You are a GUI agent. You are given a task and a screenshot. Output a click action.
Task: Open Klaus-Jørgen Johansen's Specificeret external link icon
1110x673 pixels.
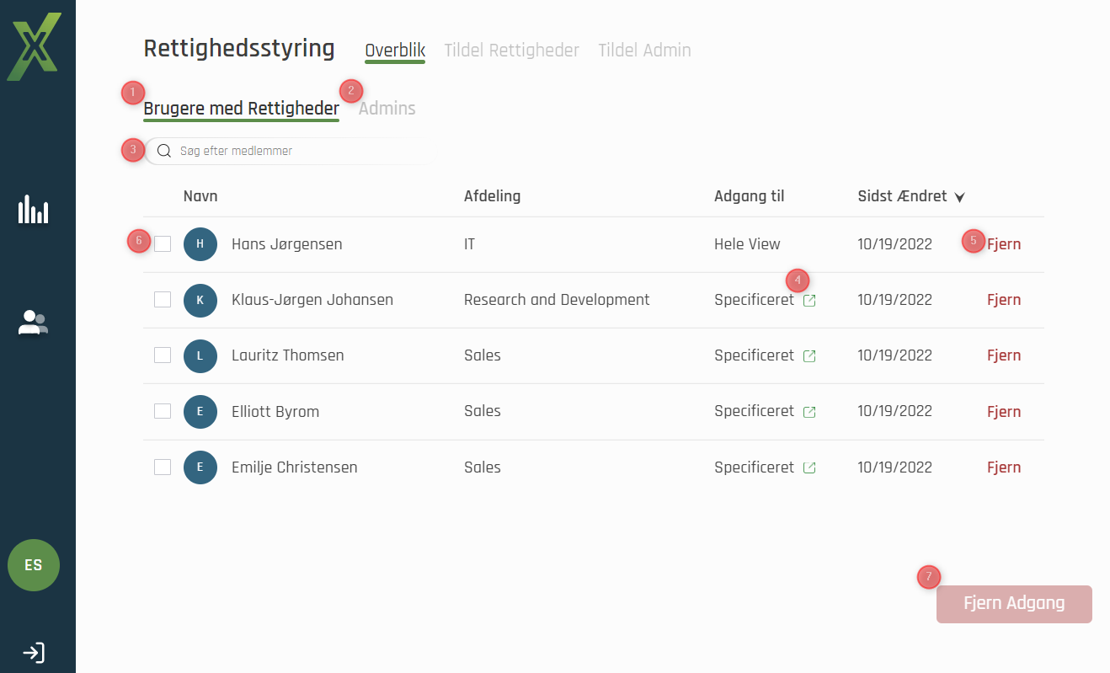pos(809,301)
